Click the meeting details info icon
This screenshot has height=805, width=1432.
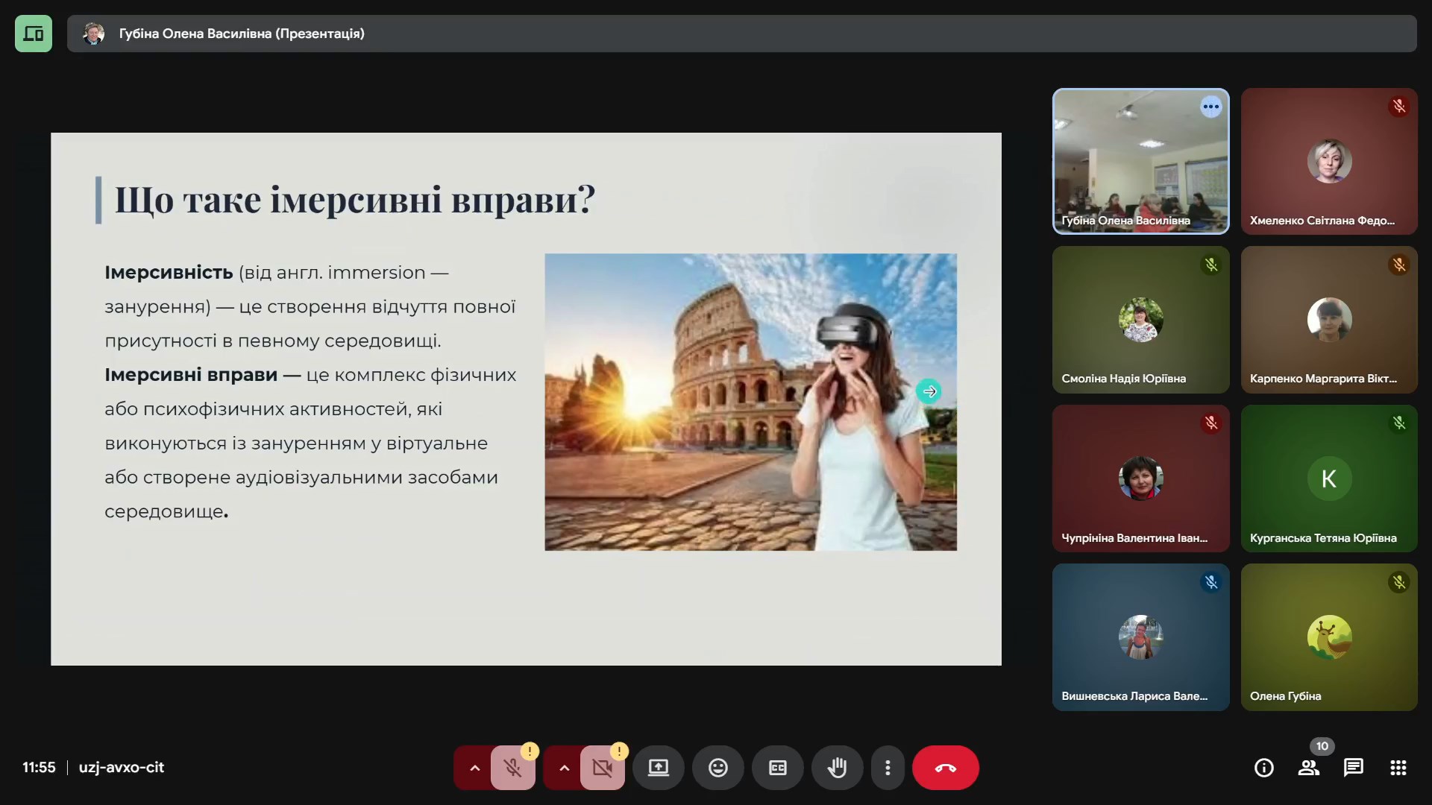(1263, 768)
